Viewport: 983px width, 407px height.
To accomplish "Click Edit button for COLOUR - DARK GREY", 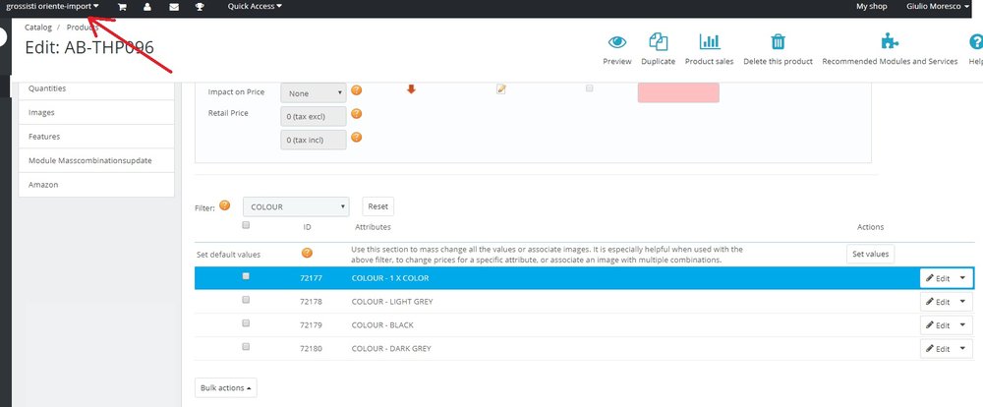I will tap(938, 349).
